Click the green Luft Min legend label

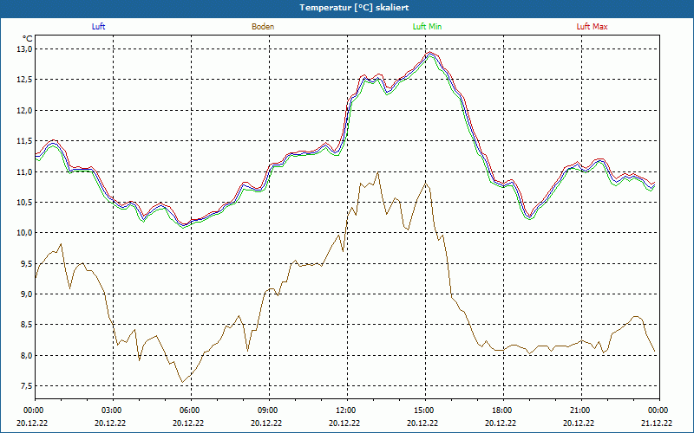(x=427, y=27)
